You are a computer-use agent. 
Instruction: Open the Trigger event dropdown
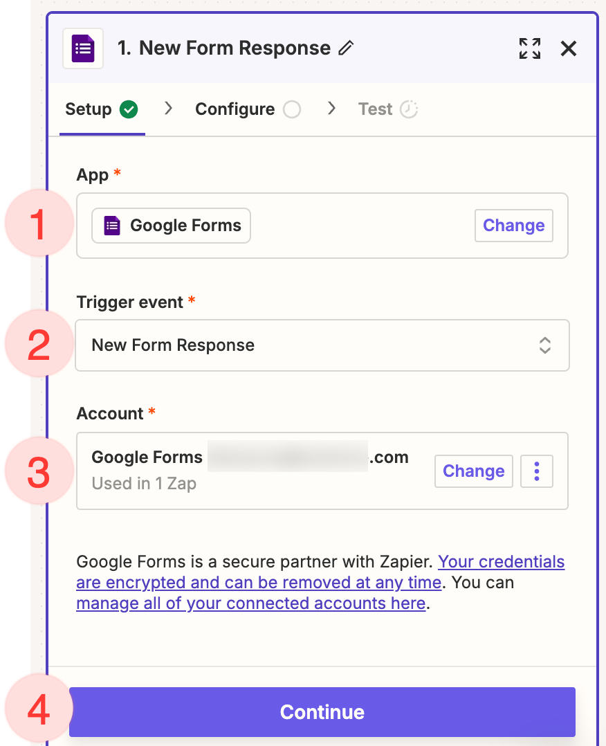coord(322,345)
